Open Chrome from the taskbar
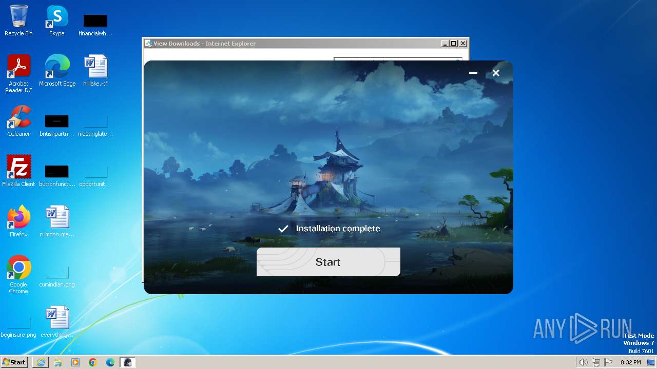 [x=93, y=362]
